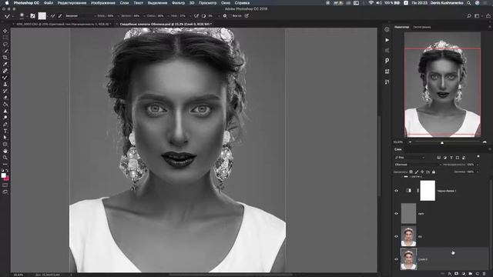The width and height of the screenshot is (493, 277).
Task: Filter layers by pixel layers icon
Action: coord(439,158)
